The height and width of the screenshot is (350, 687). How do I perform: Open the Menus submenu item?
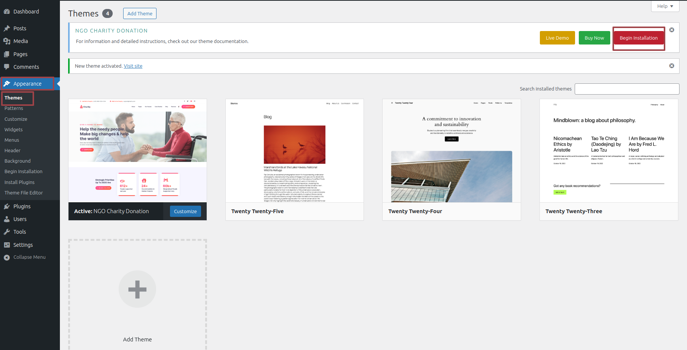pos(12,140)
